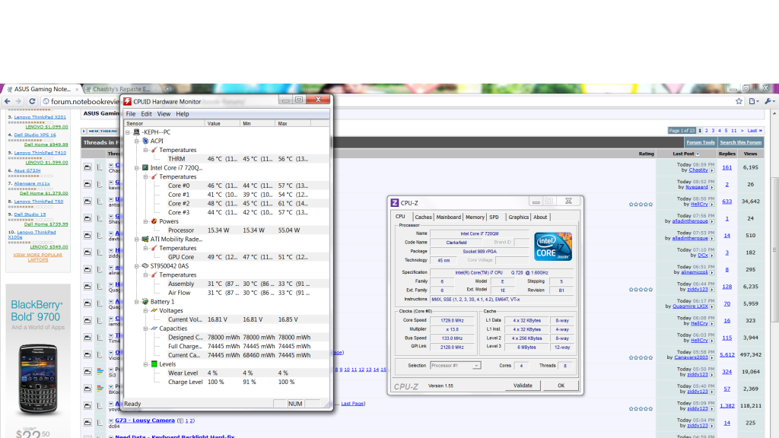The height and width of the screenshot is (438, 779).
Task: Switch to the Chastity's Repaste browser tab
Action: [121, 90]
